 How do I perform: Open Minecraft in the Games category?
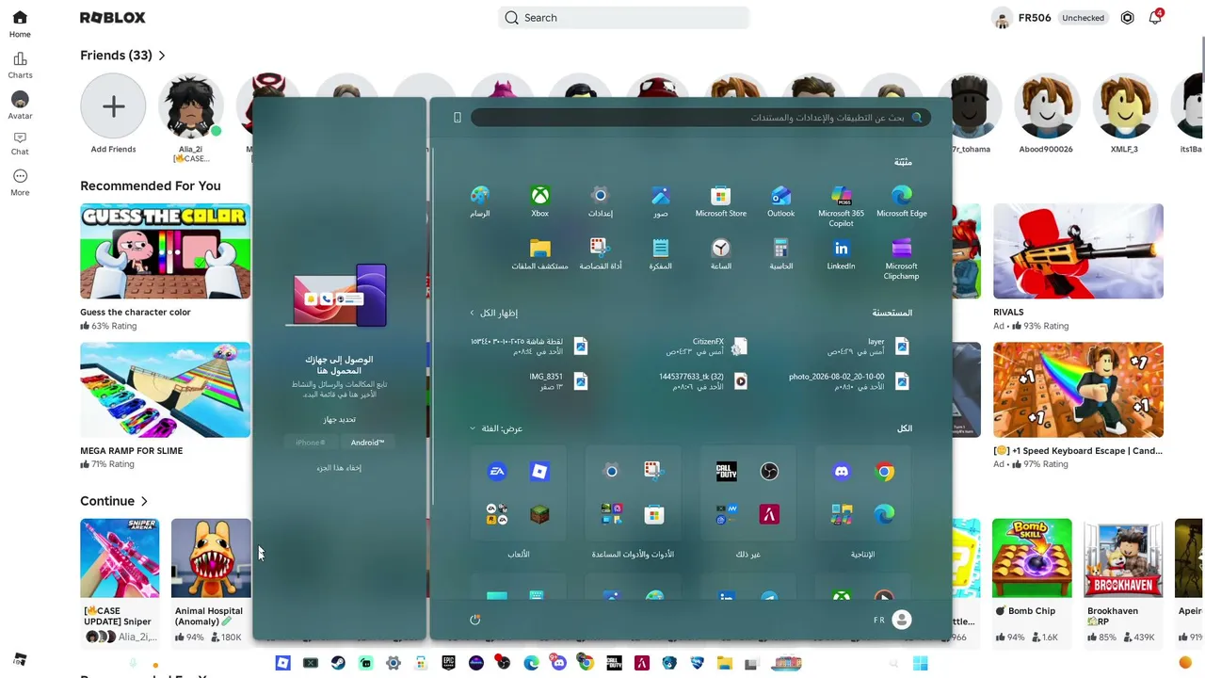[539, 514]
